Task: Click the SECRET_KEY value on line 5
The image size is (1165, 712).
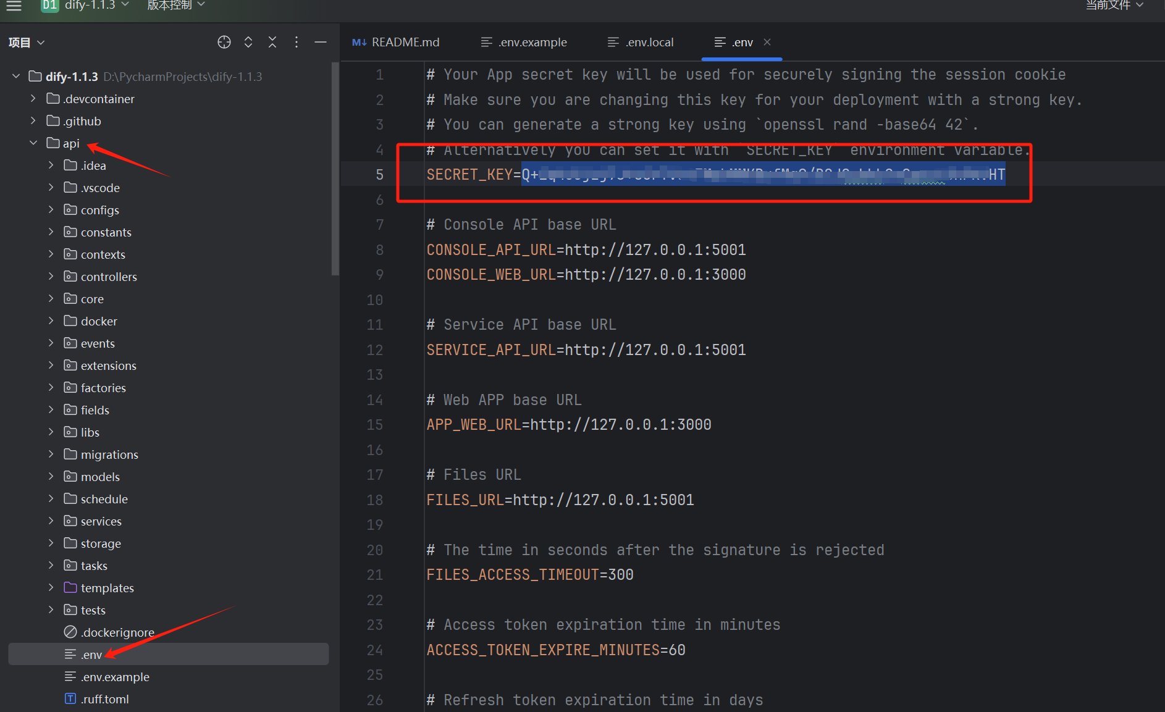Action: pos(760,174)
